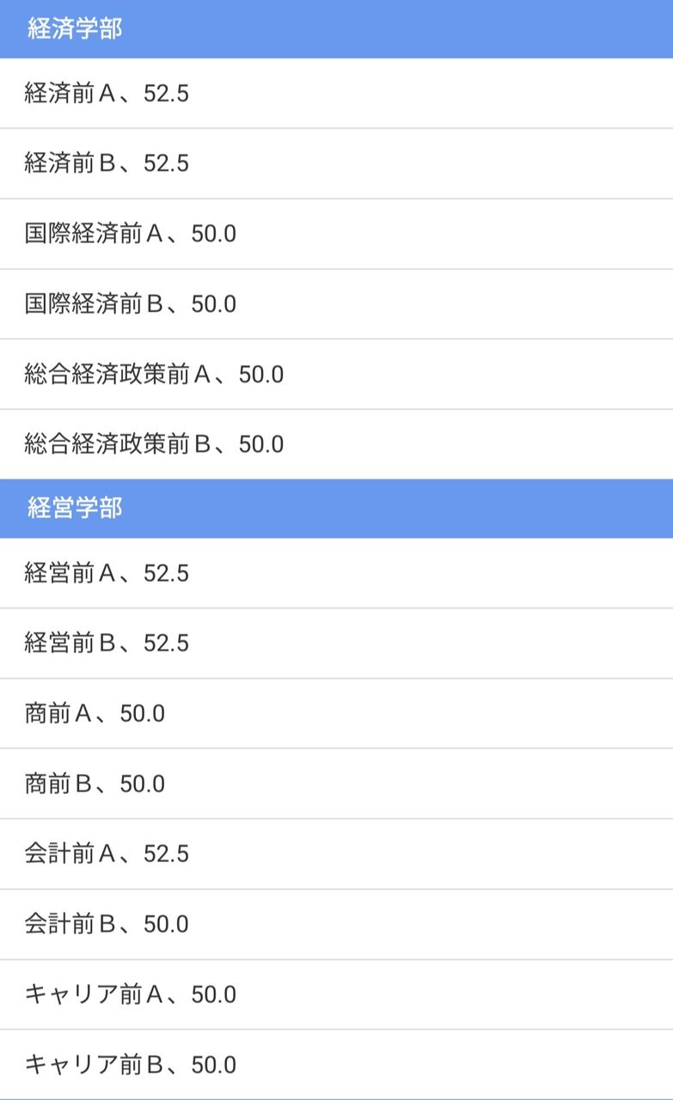Click the 50.0 value in 商前A row
Viewport: 673px width, 1100px height.
pyautogui.click(x=142, y=714)
